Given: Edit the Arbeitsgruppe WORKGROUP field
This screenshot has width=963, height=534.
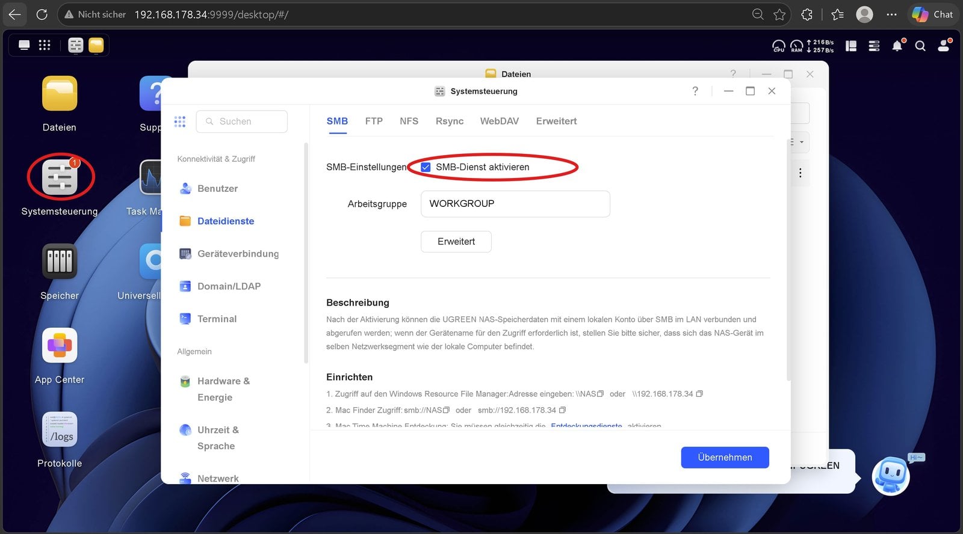Looking at the screenshot, I should coord(515,204).
